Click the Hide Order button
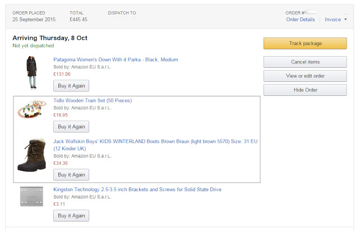Image resolution: width=359 pixels, height=231 pixels. coord(305,90)
